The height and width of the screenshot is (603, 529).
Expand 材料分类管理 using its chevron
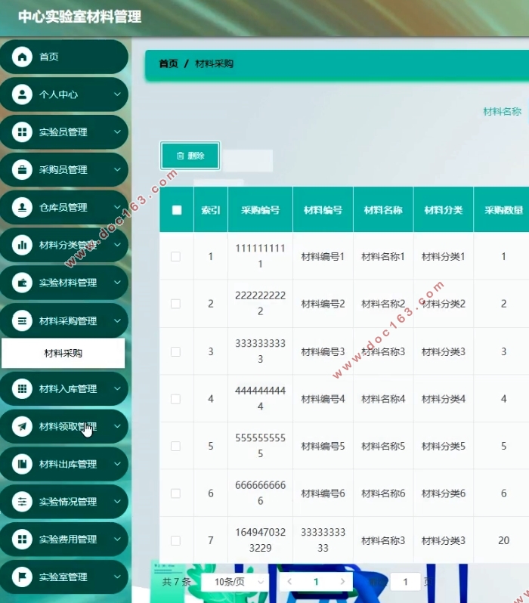[117, 245]
